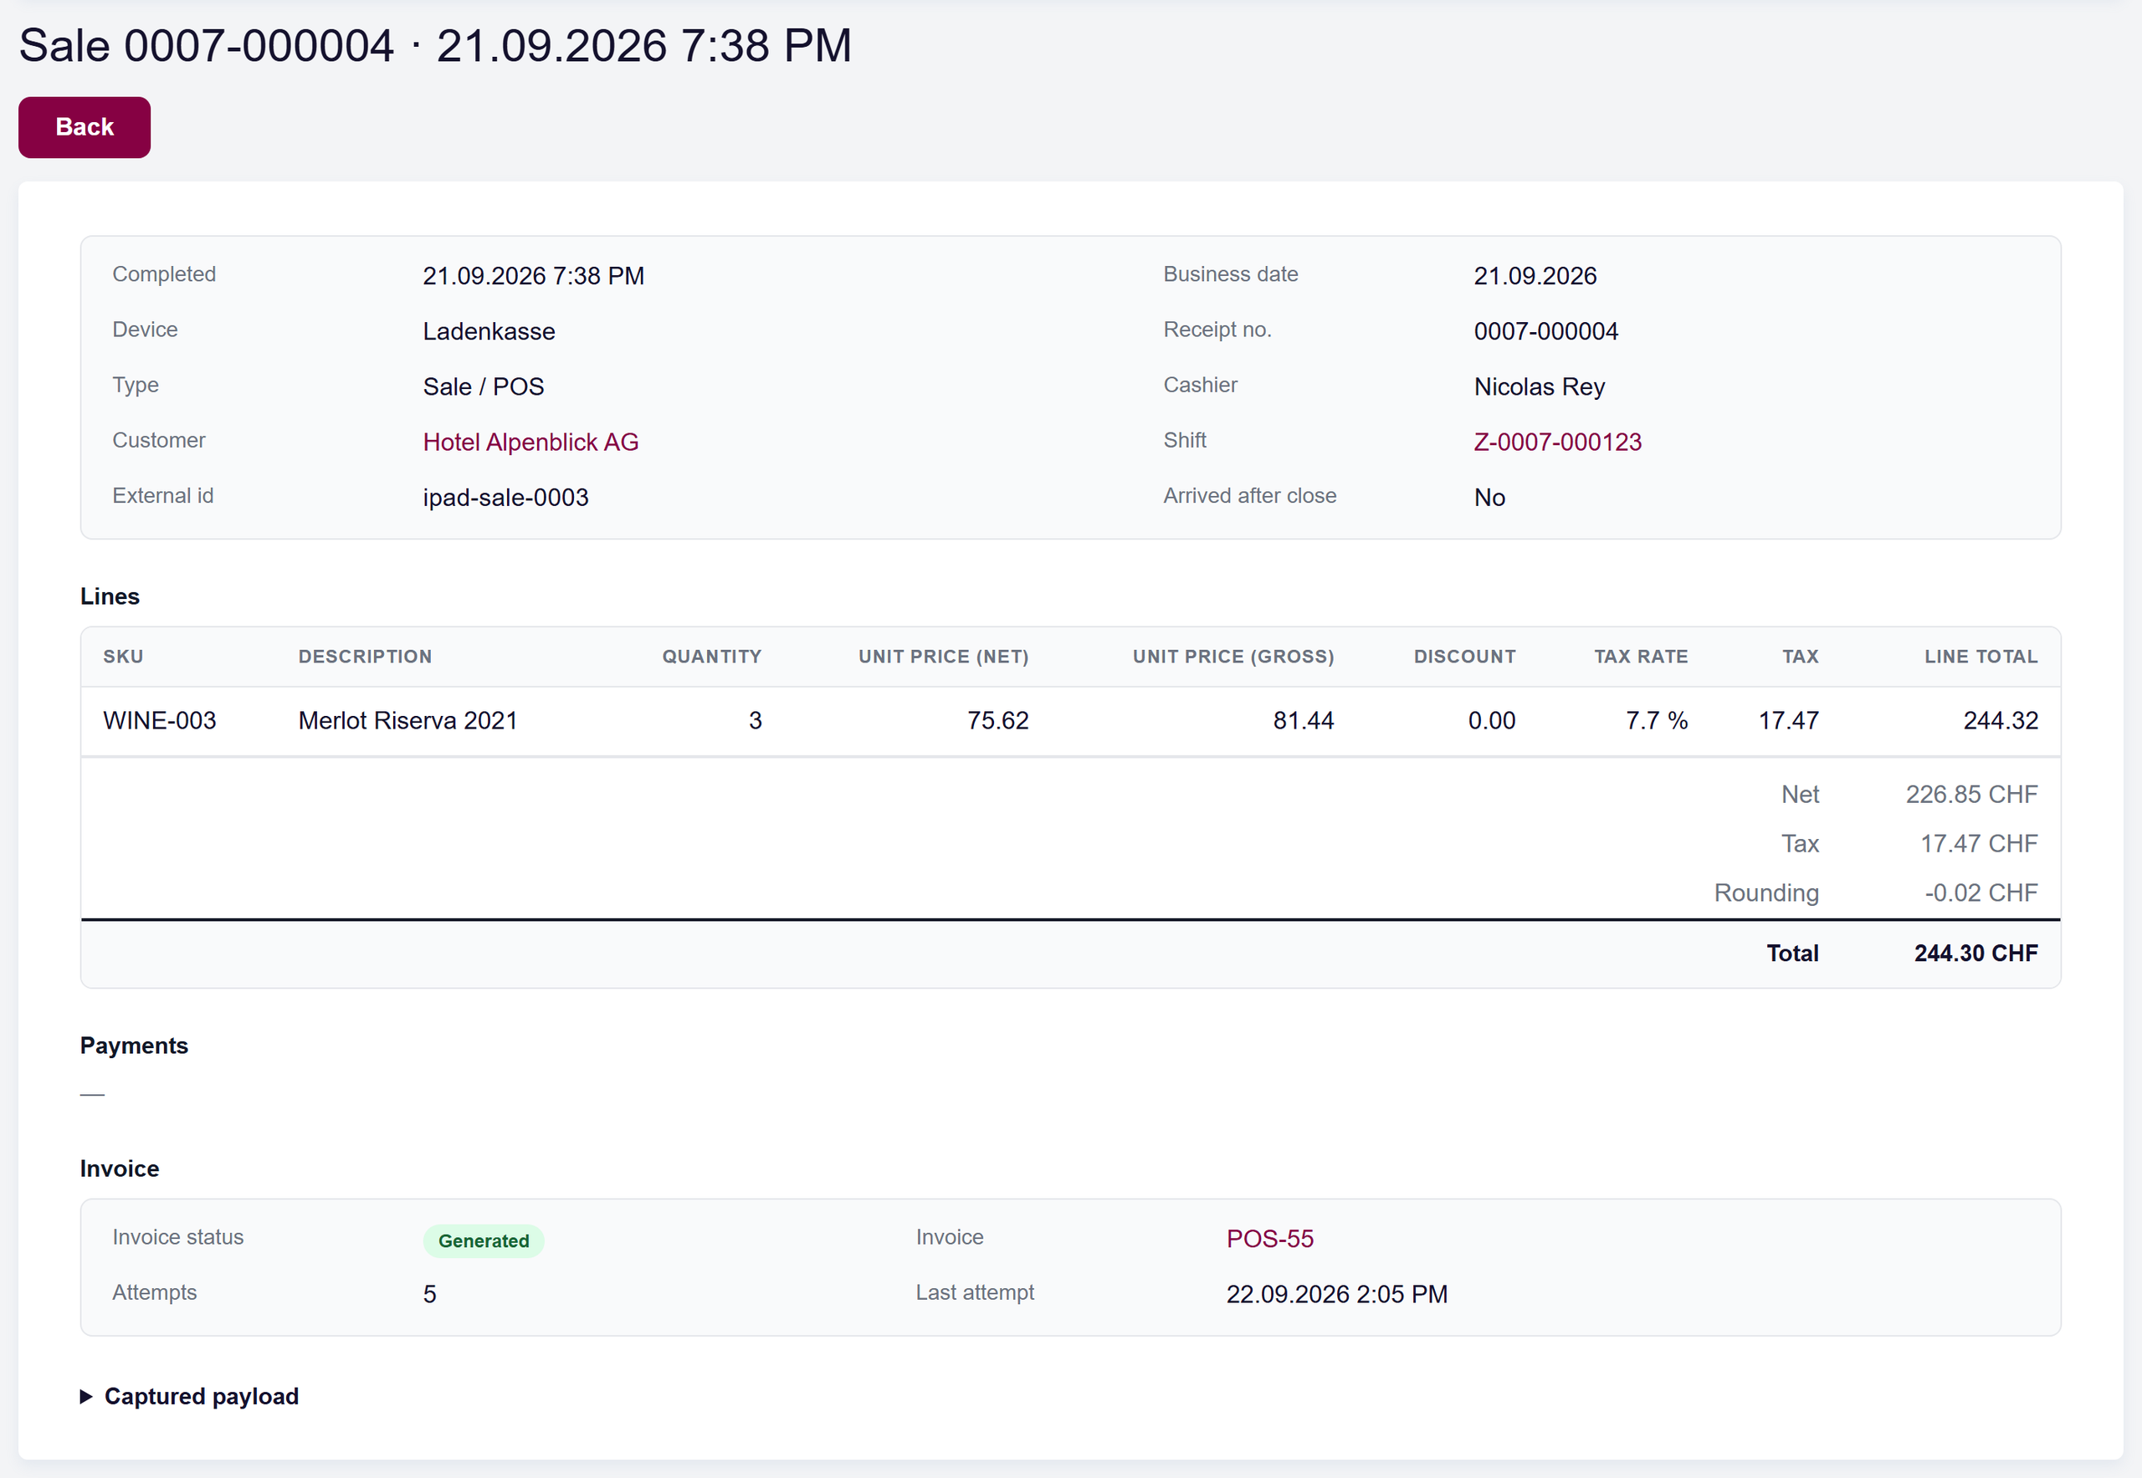
Task: Click the net unit price 75.62
Action: (x=998, y=720)
